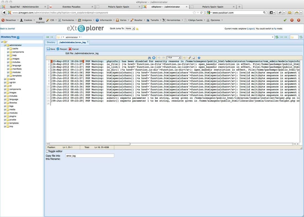
Task: Open the Información toolbar menu
Action: click(x=106, y=20)
